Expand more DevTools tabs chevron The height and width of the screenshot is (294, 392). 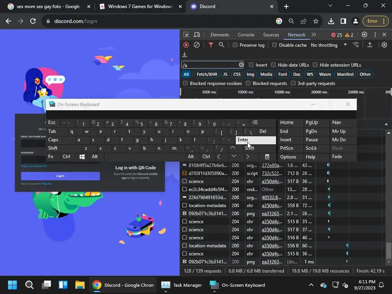(x=314, y=35)
